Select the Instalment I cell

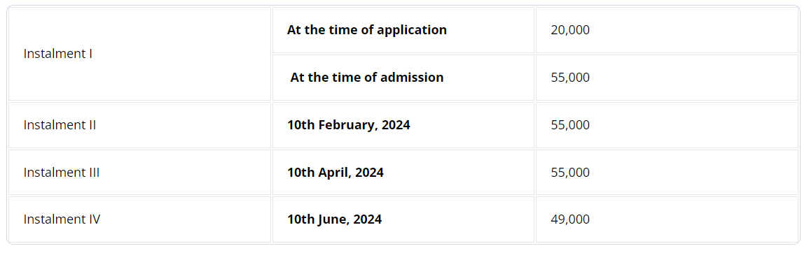140,54
